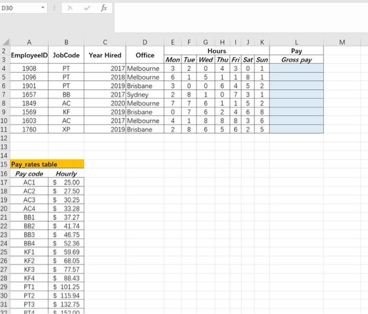Click the Gross pay header cell
The height and width of the screenshot is (314, 368).
coord(297,60)
